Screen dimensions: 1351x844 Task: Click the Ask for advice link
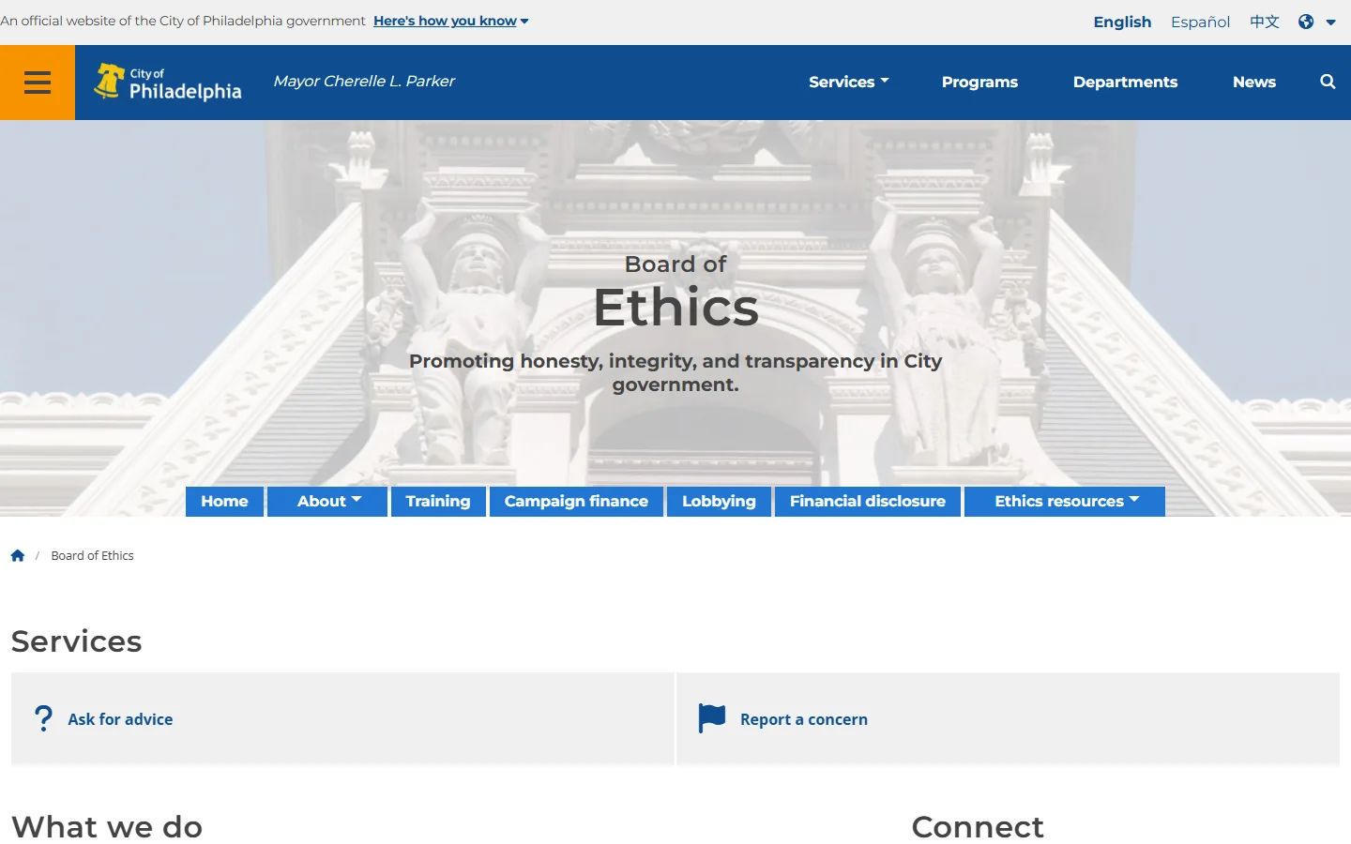tap(120, 719)
